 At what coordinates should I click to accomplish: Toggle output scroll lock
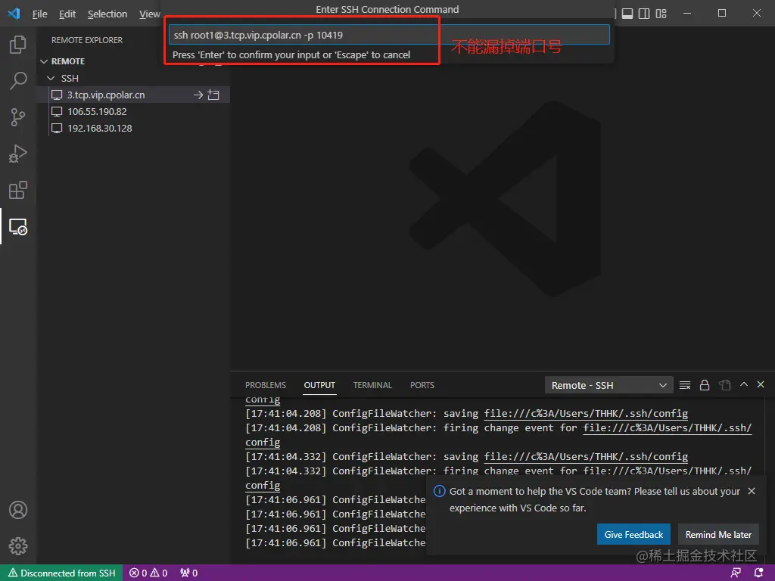coord(705,385)
